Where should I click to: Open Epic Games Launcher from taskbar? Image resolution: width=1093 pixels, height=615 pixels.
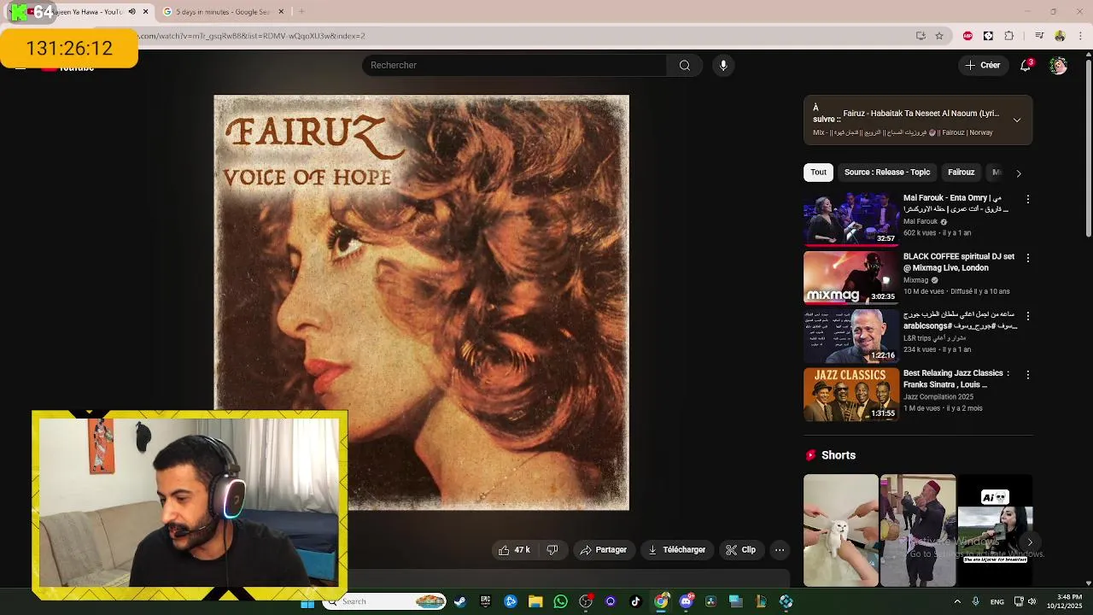485,602
